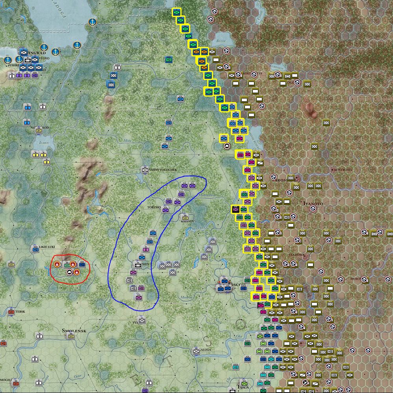Click the lone Soviet mechanized counter north of Kostroma

click(326, 123)
